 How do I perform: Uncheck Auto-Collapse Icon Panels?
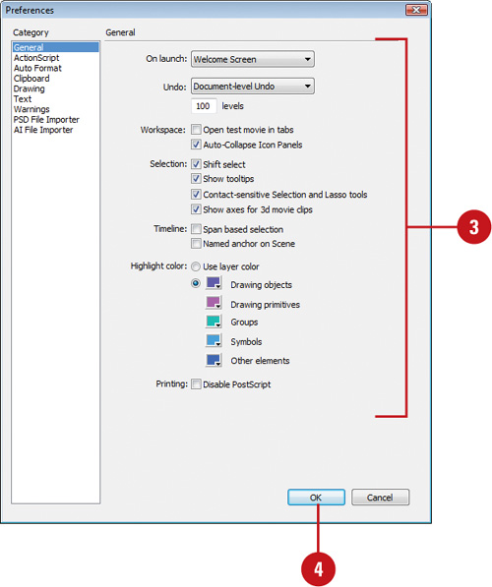pyautogui.click(x=196, y=145)
